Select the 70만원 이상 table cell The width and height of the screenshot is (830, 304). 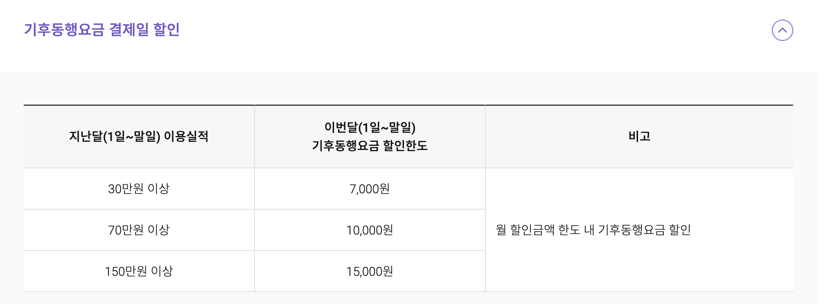pyautogui.click(x=139, y=230)
